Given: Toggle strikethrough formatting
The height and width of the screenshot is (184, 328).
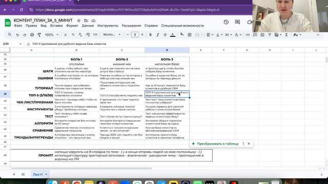Looking at the screenshot, I should point(165,35).
